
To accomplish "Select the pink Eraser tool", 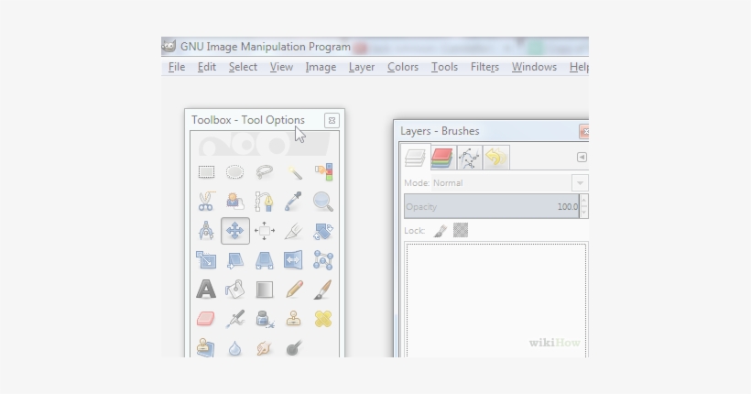I will tap(206, 319).
